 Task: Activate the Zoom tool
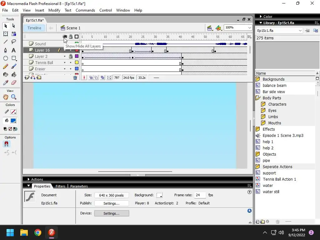[x=14, y=97]
